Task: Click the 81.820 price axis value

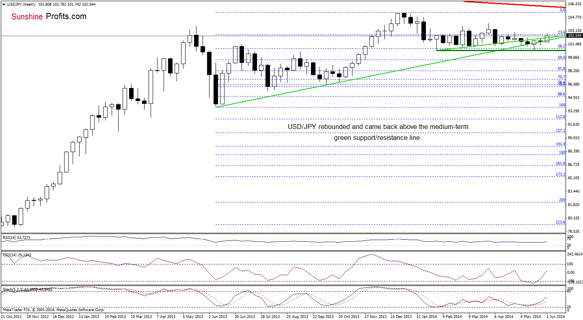Action: pos(574,205)
